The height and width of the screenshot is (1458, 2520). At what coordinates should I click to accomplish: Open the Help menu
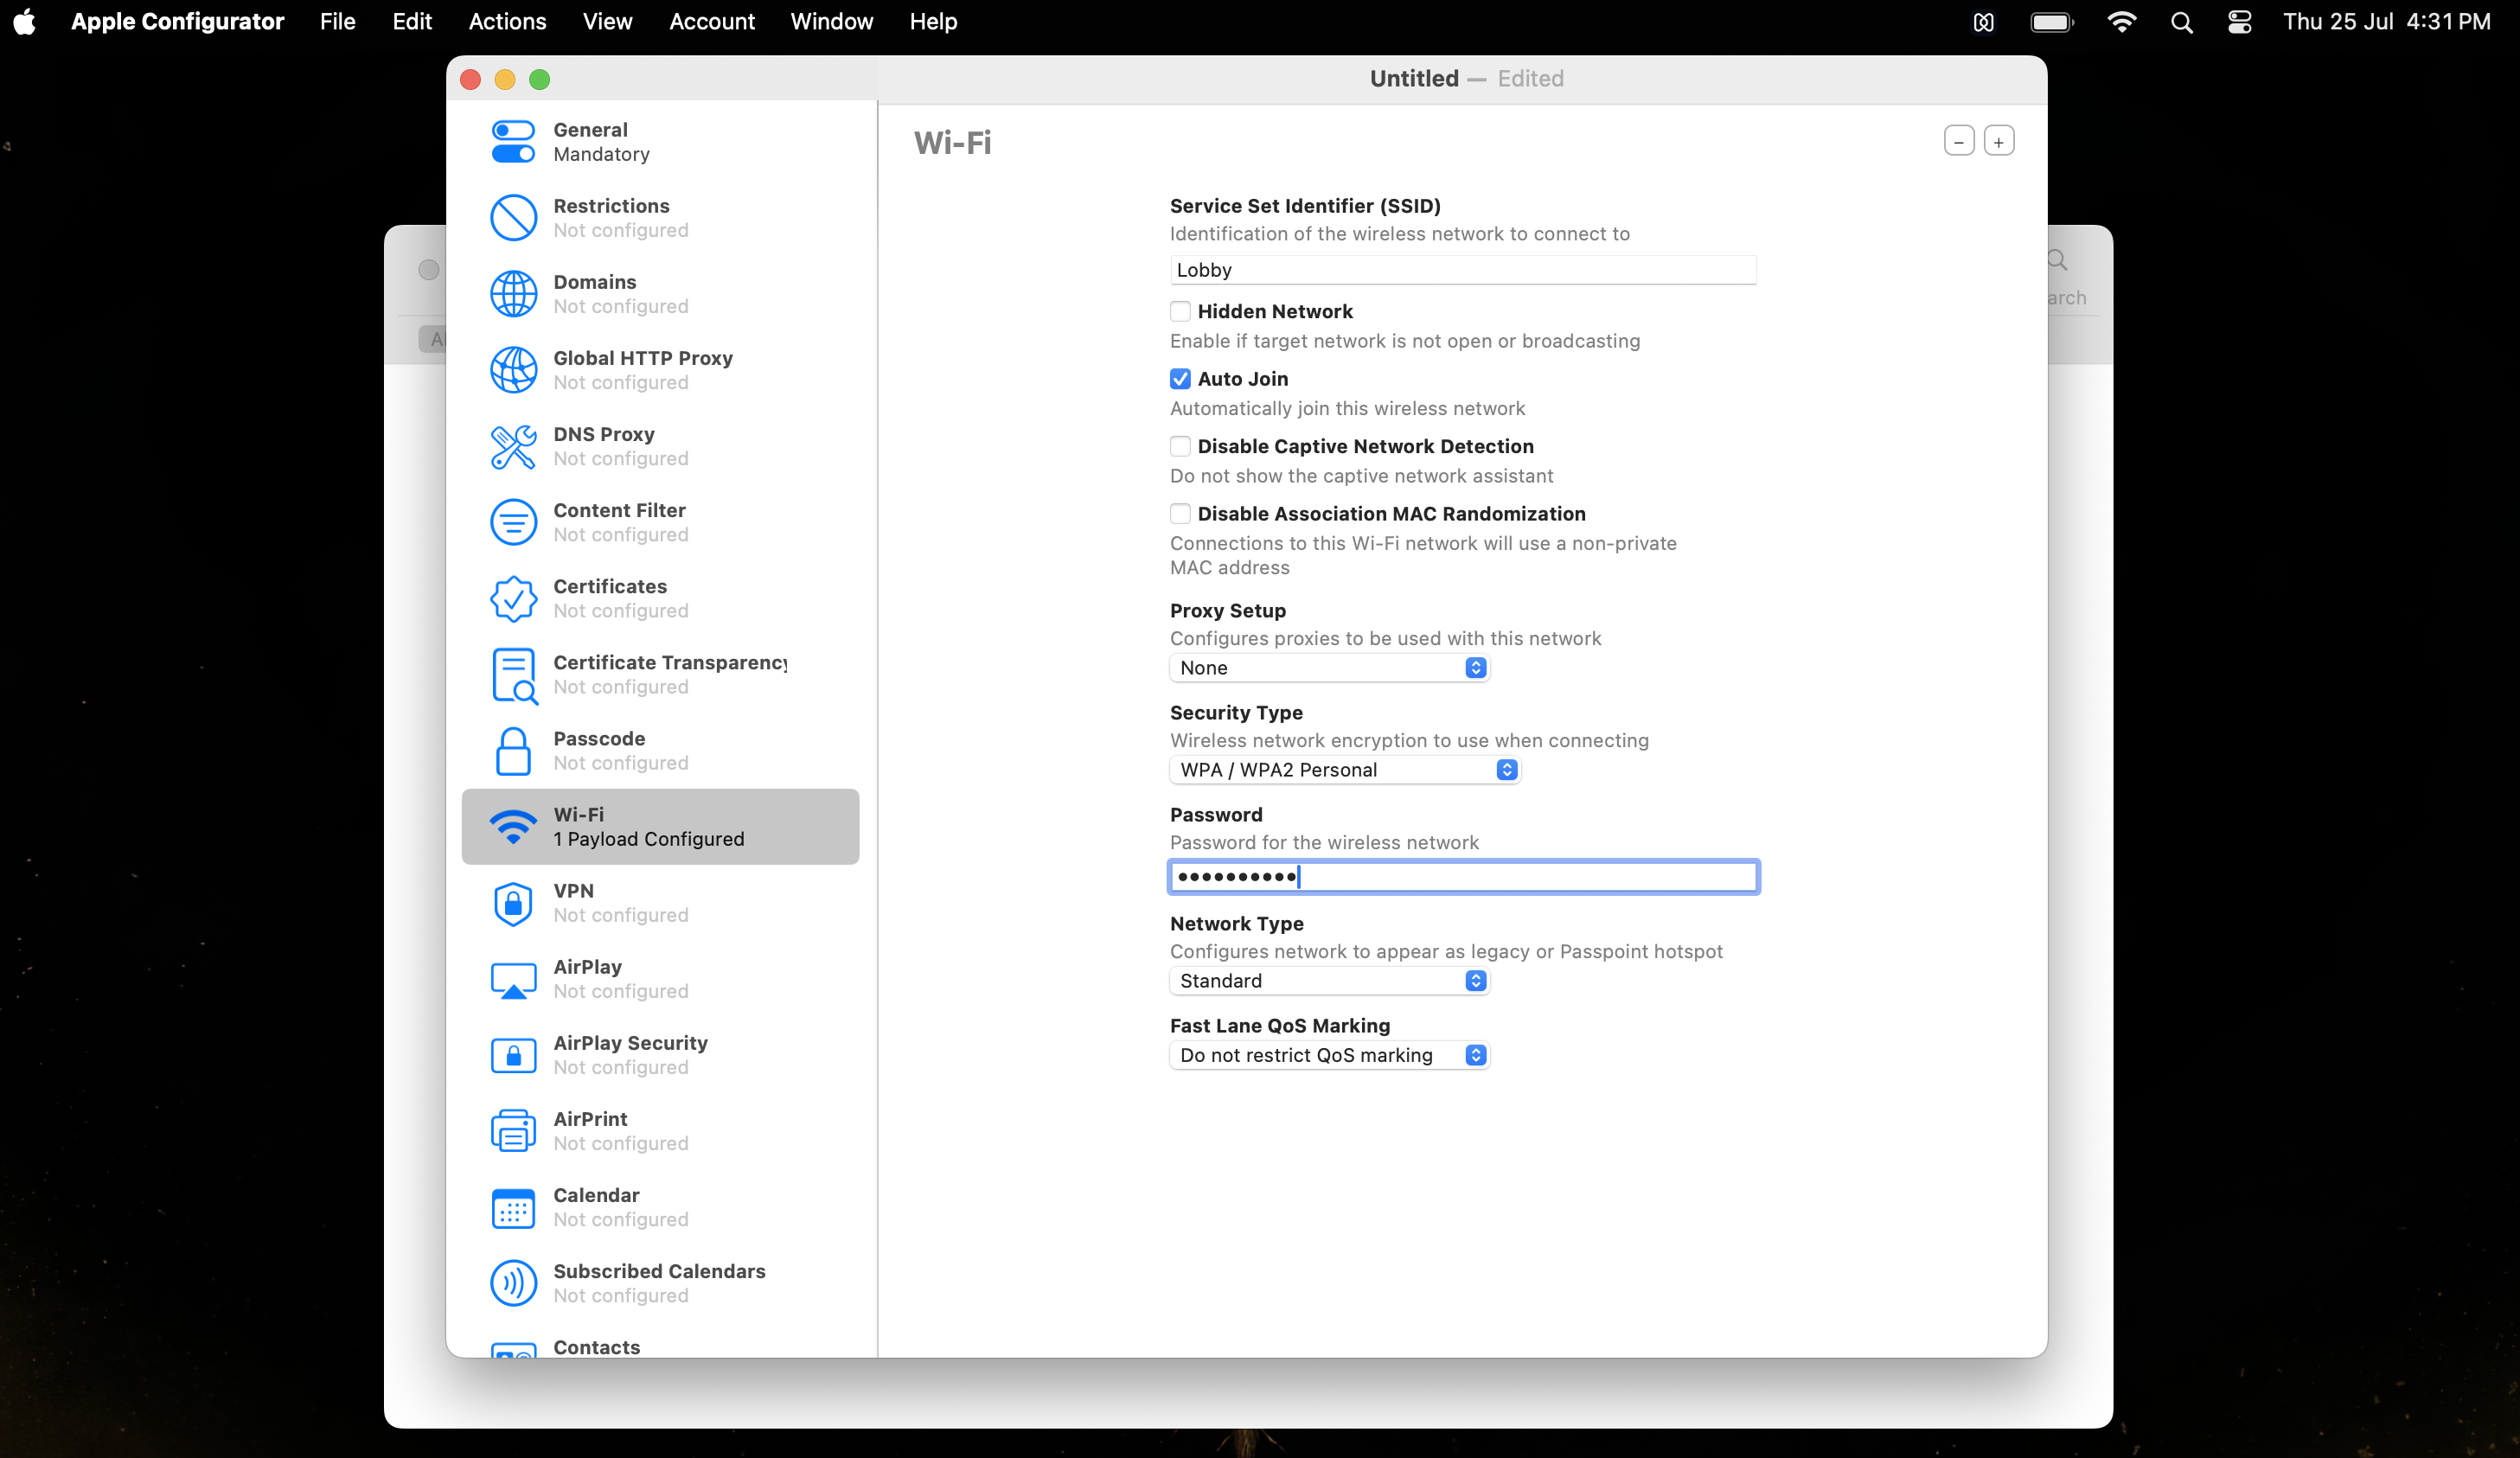[933, 22]
